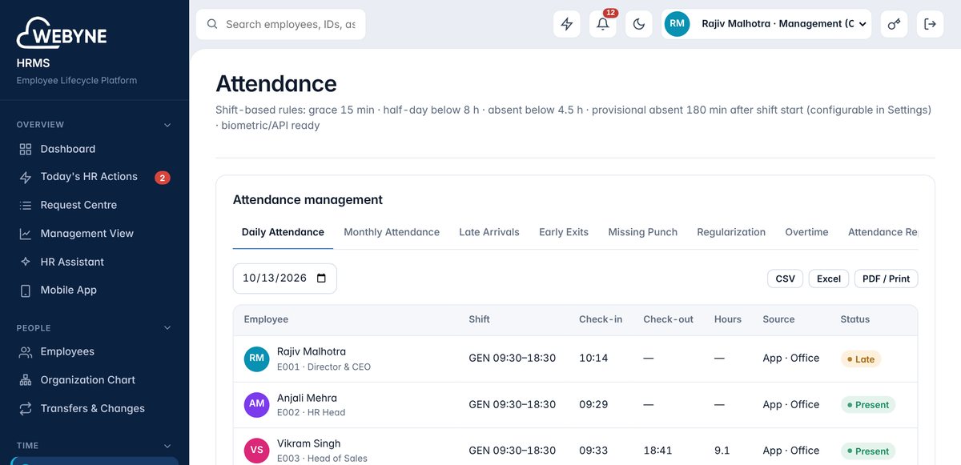The image size is (961, 465).
Task: Switch to the Regularization tab
Action: tap(731, 232)
